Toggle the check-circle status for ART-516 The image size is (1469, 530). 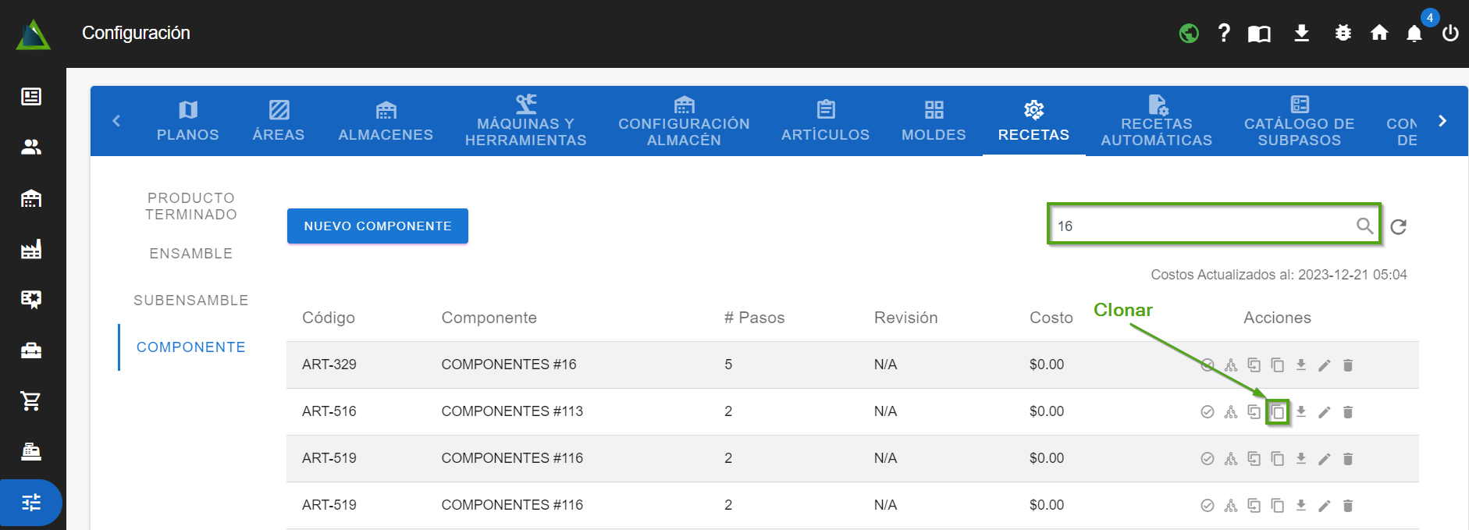(1207, 412)
